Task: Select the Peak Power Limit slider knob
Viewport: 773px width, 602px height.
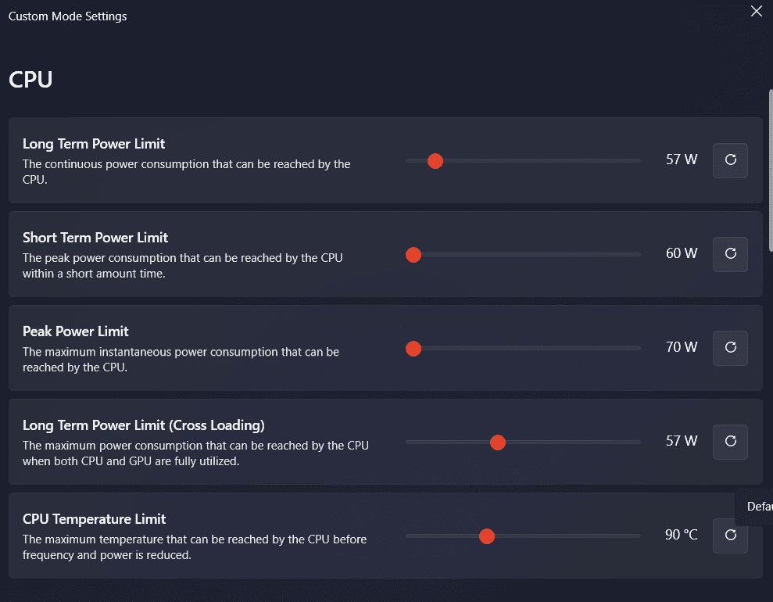Action: tap(413, 349)
